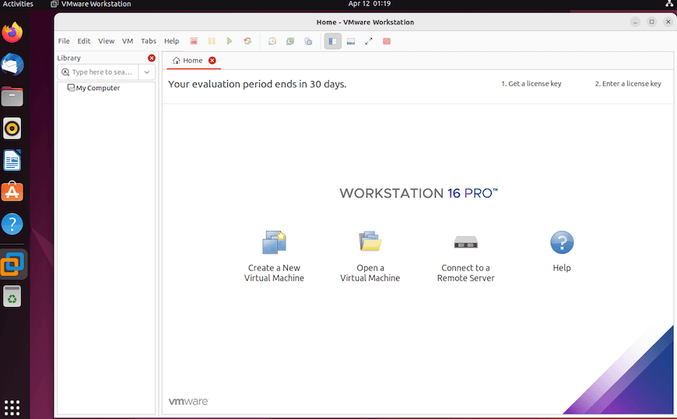Open the Tabs menu
Image resolution: width=677 pixels, height=419 pixels.
(149, 41)
